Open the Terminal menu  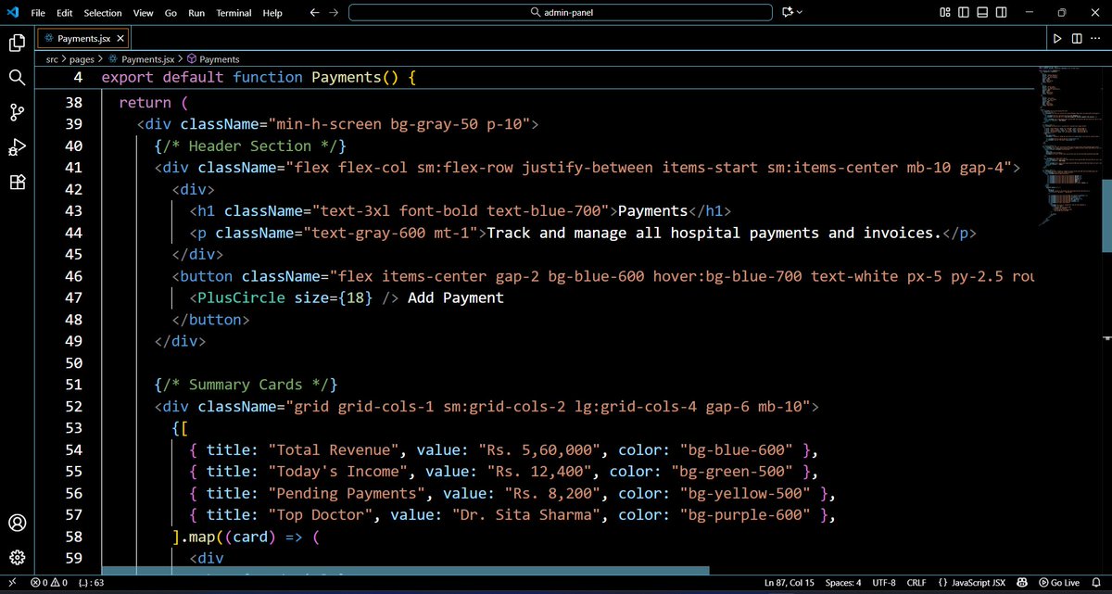(234, 13)
